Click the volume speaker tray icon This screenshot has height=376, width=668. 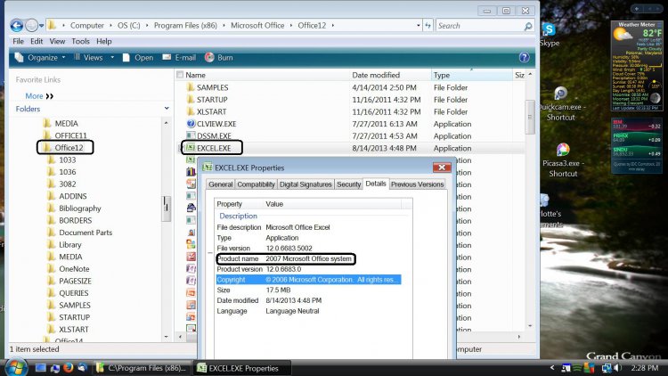[x=617, y=368]
